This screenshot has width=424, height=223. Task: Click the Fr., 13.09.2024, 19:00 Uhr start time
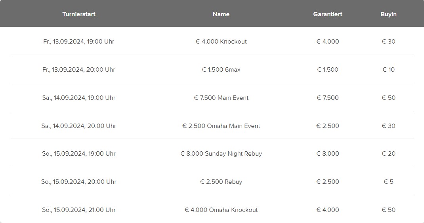point(79,42)
